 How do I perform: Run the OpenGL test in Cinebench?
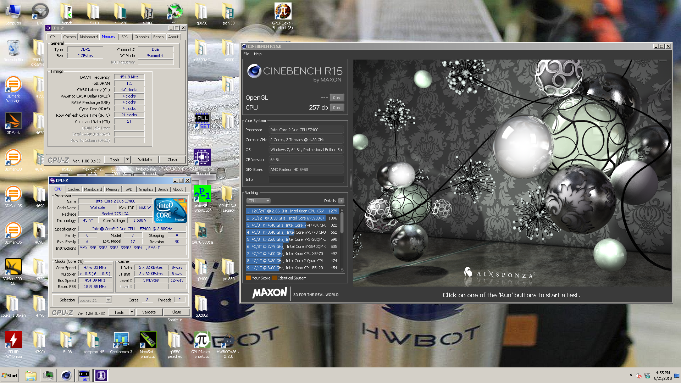(337, 98)
